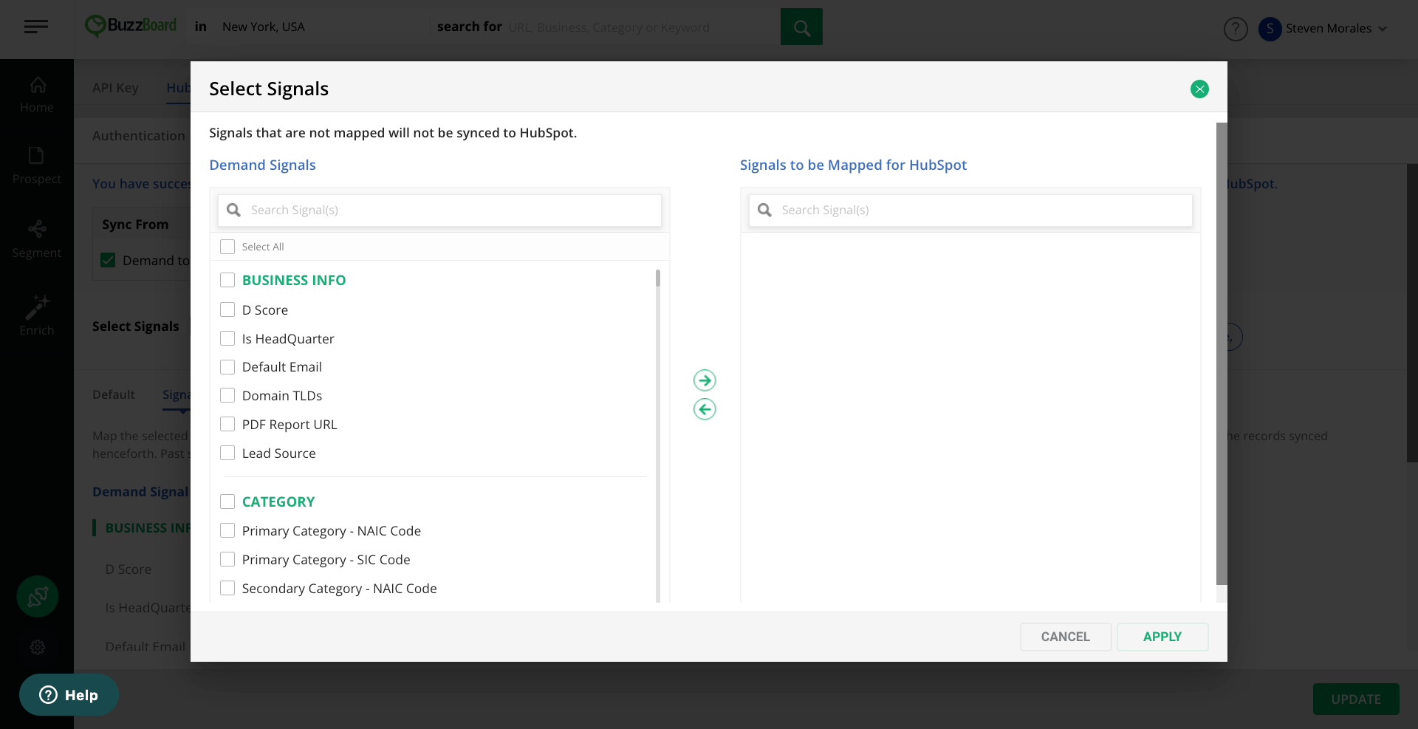
Task: Click the dialog's right-side scrollbar
Action: click(x=1222, y=353)
